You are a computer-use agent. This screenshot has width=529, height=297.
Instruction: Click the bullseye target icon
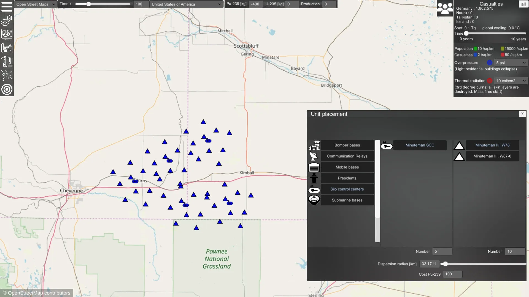[7, 89]
